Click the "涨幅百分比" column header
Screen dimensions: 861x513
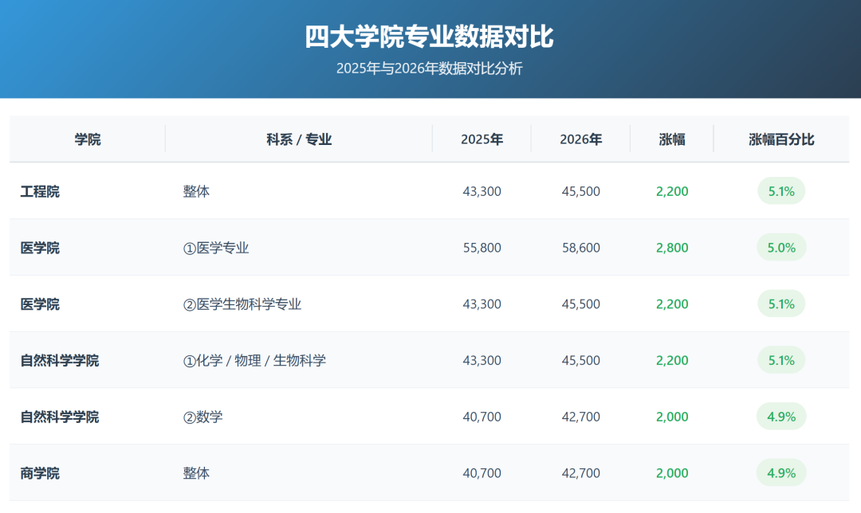click(x=781, y=139)
